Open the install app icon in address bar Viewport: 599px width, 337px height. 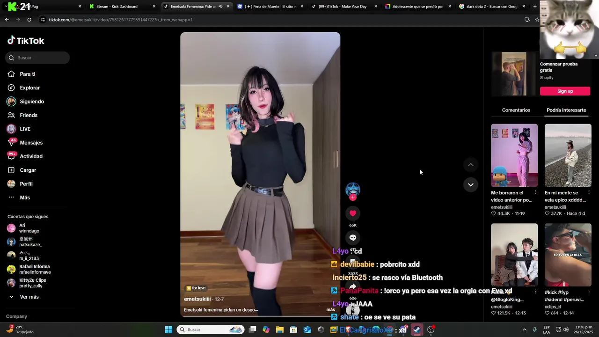[x=527, y=20]
